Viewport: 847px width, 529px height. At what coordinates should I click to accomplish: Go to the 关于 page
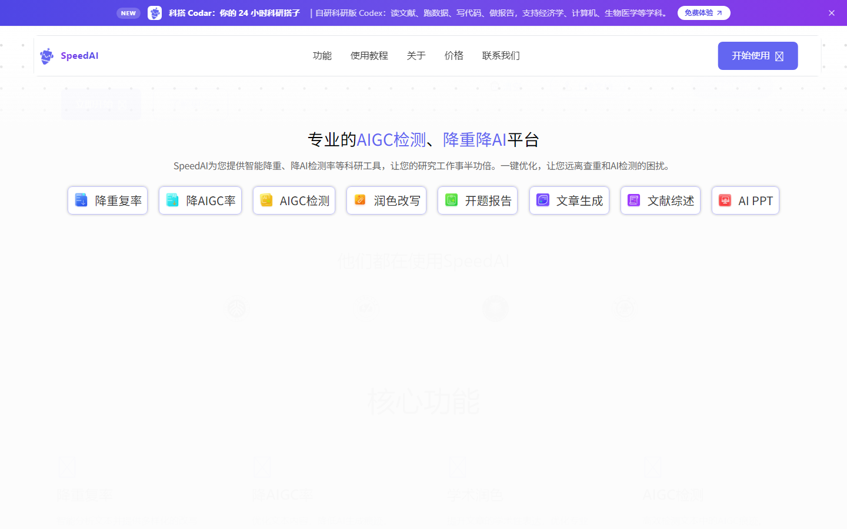tap(416, 56)
